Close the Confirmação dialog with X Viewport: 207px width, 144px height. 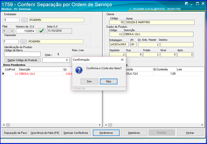(122, 60)
